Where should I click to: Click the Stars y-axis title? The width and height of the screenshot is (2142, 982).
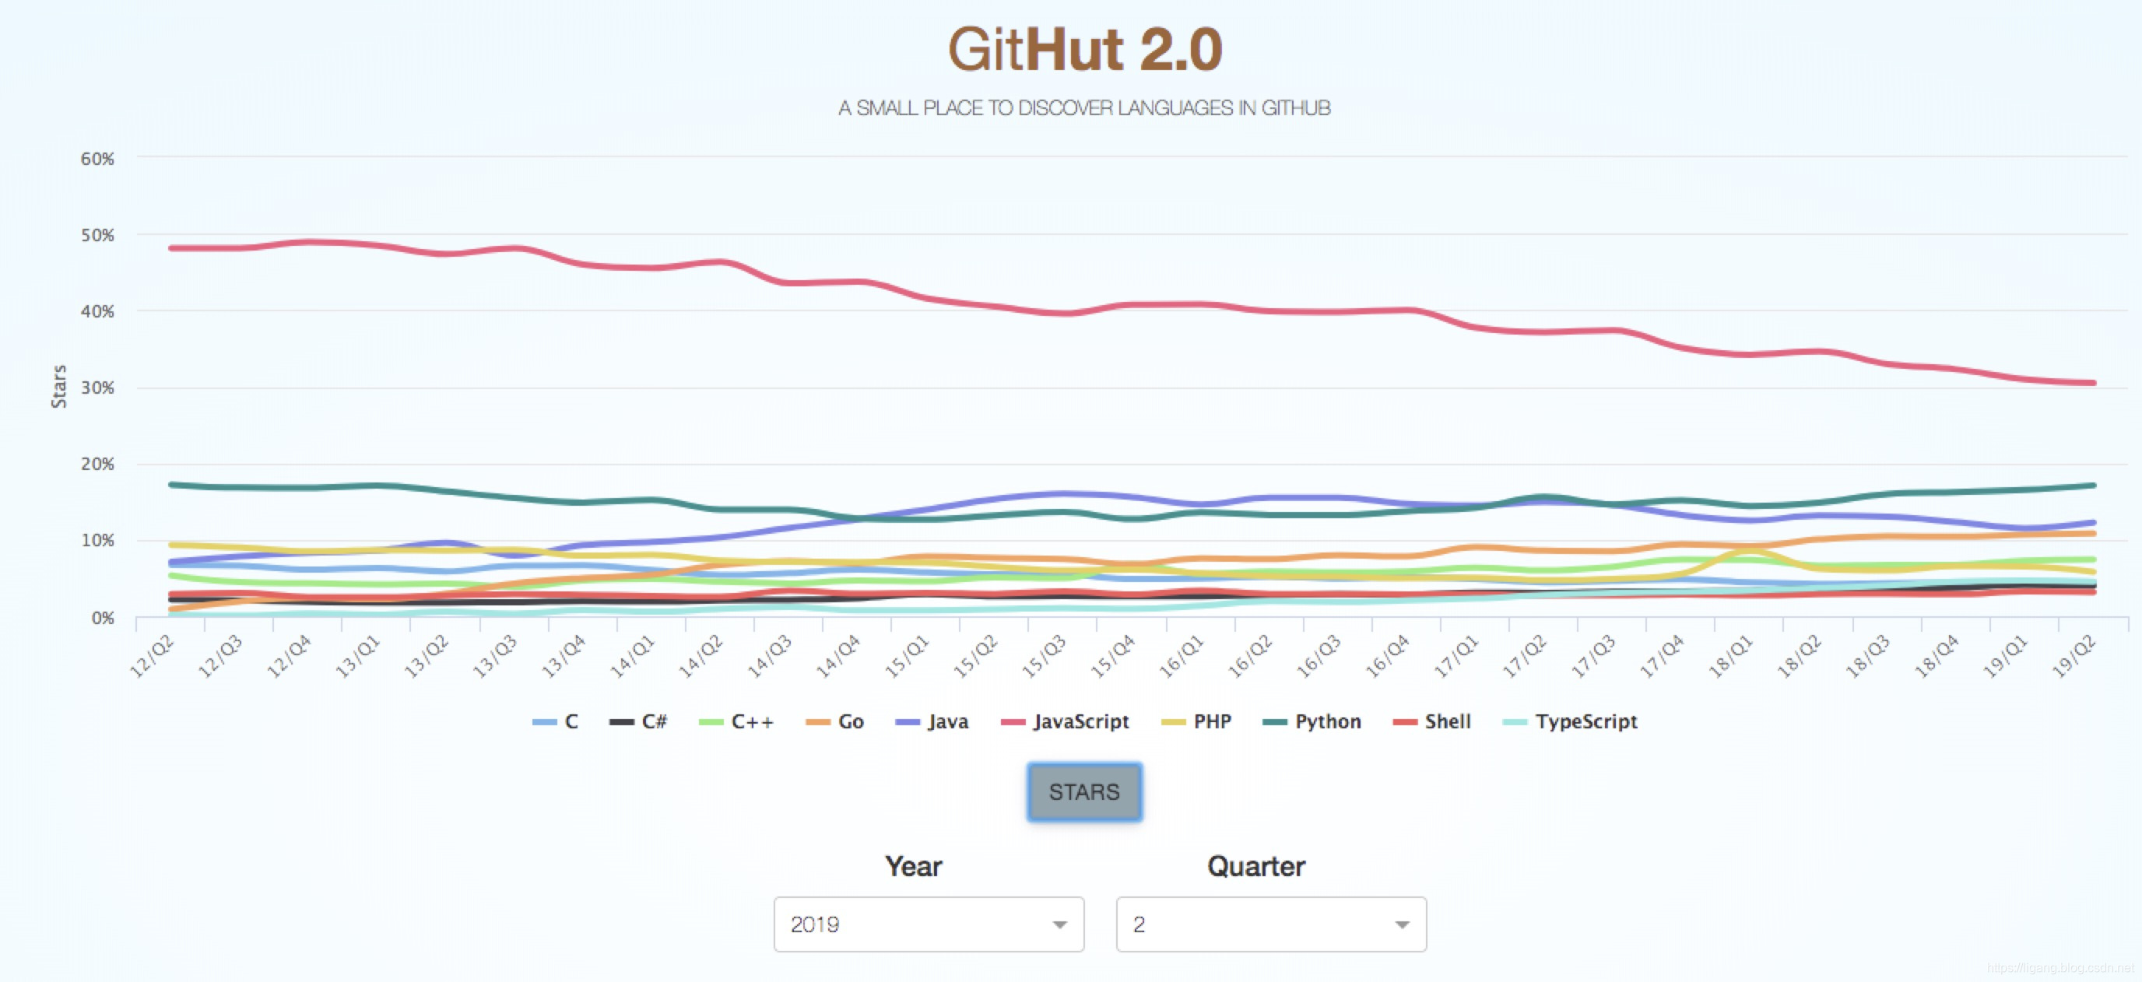click(59, 387)
